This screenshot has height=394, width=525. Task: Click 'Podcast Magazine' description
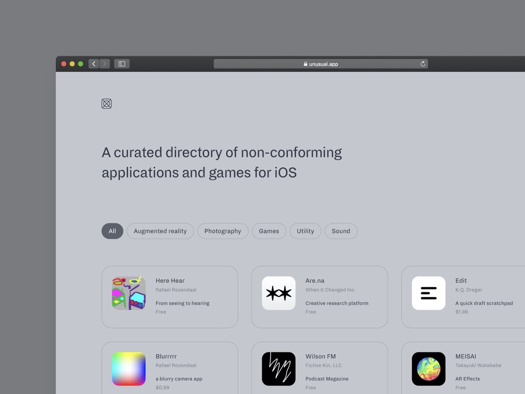pos(327,379)
